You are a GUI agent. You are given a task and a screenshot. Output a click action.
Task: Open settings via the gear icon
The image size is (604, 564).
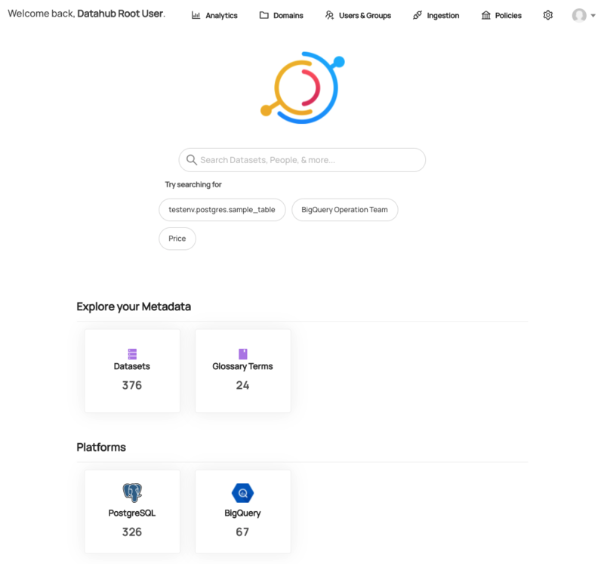point(548,15)
